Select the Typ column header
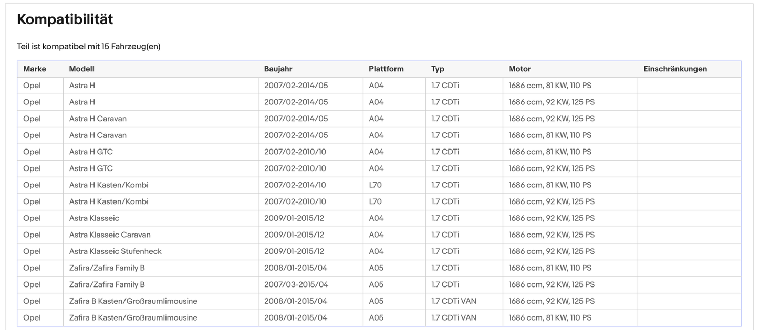The width and height of the screenshot is (759, 330). pyautogui.click(x=438, y=69)
